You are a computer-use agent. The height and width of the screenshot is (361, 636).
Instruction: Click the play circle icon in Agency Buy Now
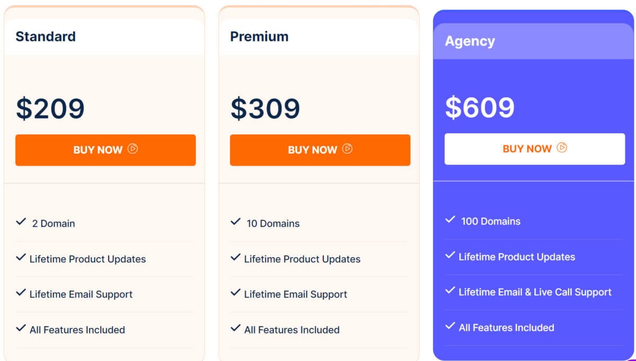tap(562, 148)
